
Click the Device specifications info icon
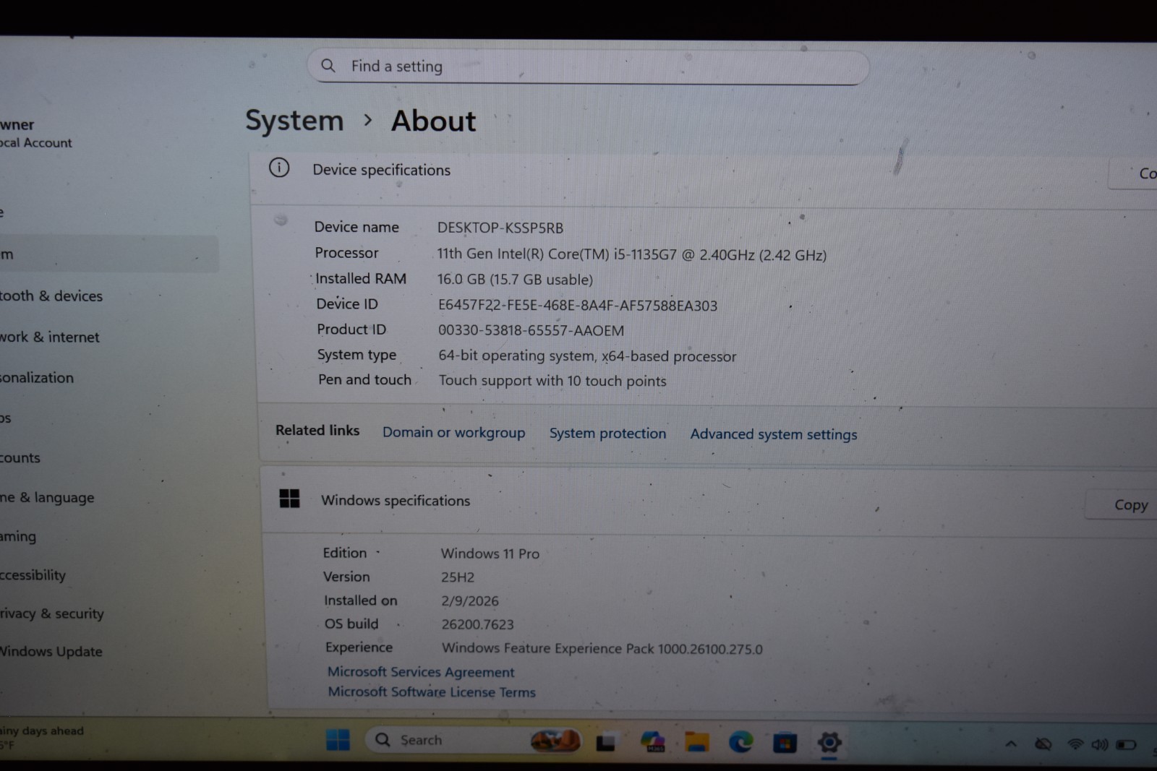pyautogui.click(x=279, y=168)
